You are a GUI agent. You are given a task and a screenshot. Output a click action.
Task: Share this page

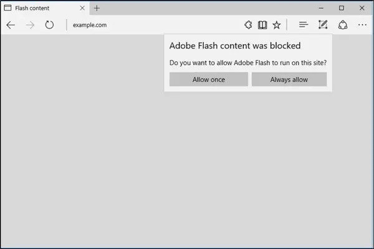click(343, 25)
